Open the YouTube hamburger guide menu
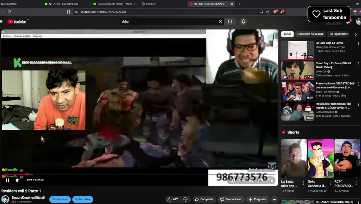The image size is (361, 204). pyautogui.click(x=1, y=22)
